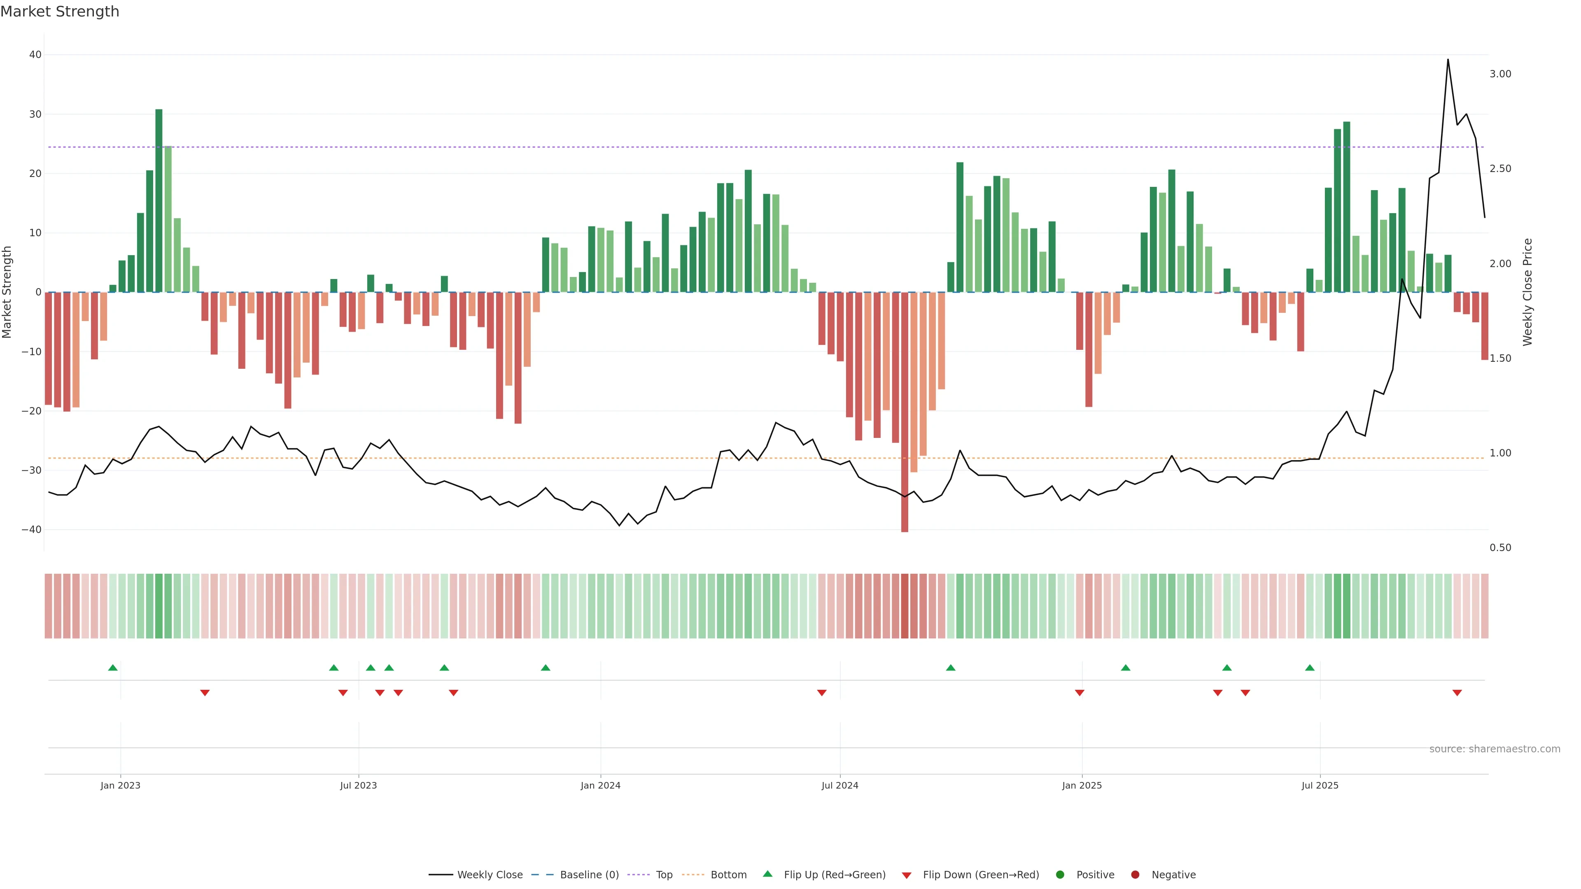Click the Positive green circle legend icon
Viewport: 1581px width, 889px height.
click(x=1060, y=874)
